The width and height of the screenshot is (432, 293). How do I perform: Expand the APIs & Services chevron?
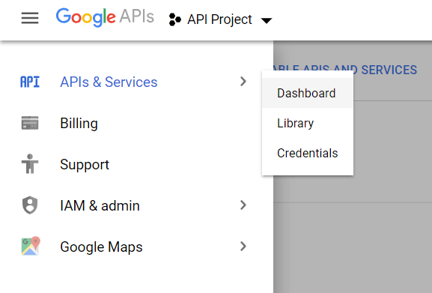[243, 82]
